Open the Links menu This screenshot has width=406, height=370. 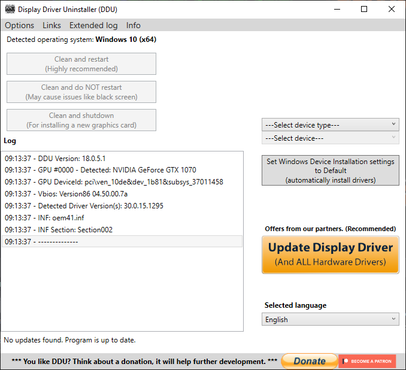(51, 25)
